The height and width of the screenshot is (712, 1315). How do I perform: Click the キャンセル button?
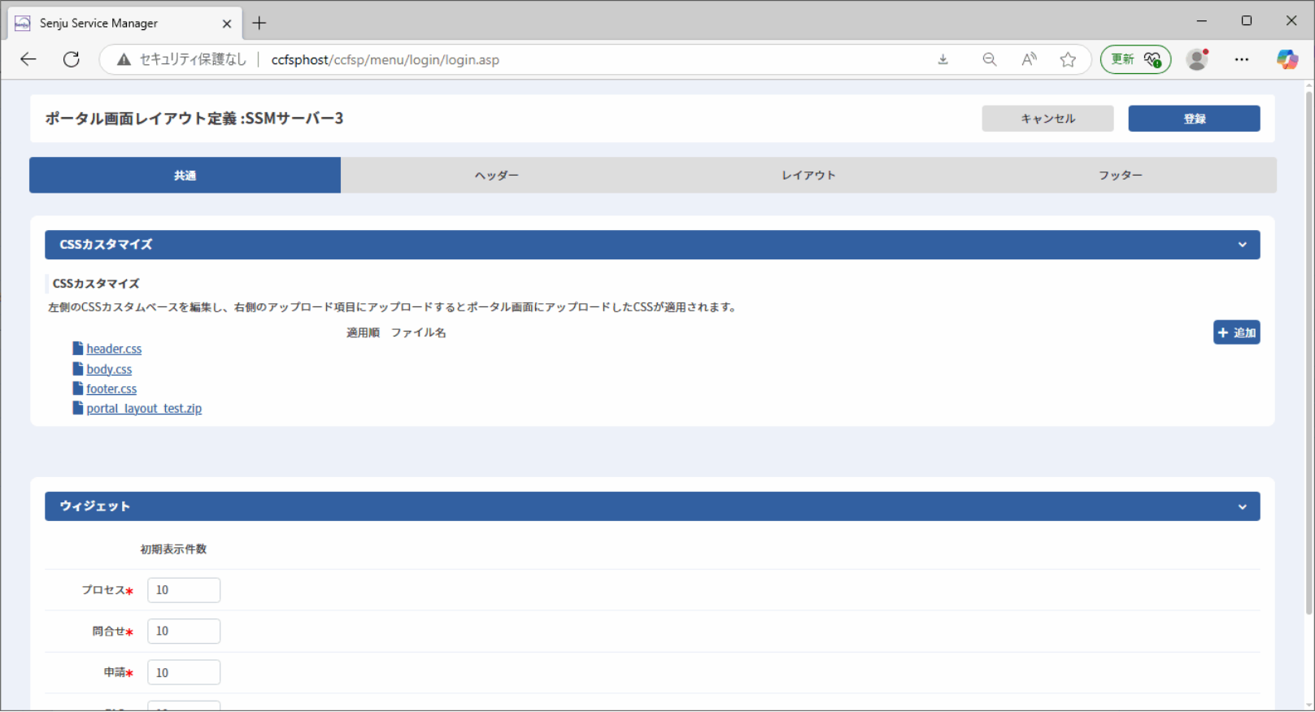pos(1047,119)
